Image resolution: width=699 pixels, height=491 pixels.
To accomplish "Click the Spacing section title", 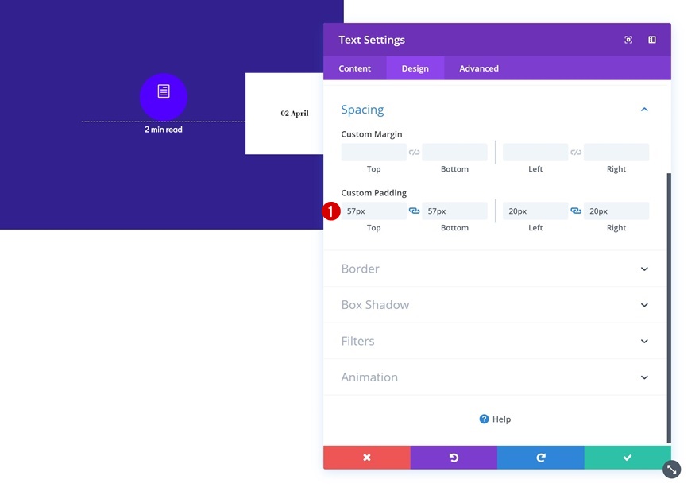I will 362,110.
